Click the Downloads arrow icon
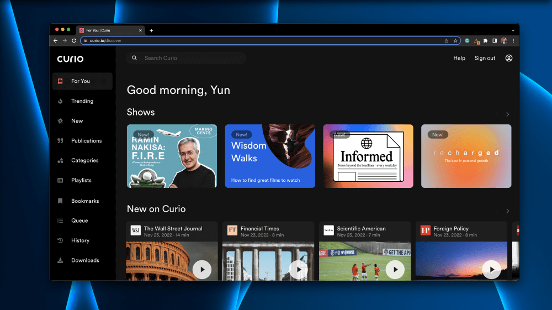The width and height of the screenshot is (552, 310). pos(60,260)
